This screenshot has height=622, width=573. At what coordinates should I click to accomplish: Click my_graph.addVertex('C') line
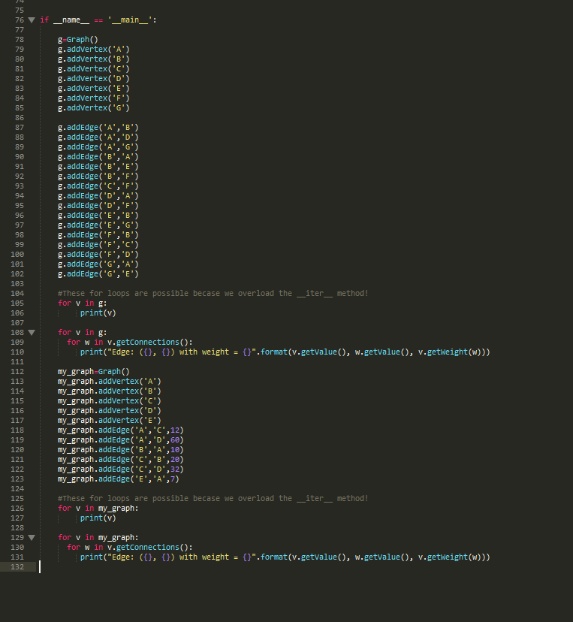pyautogui.click(x=110, y=401)
